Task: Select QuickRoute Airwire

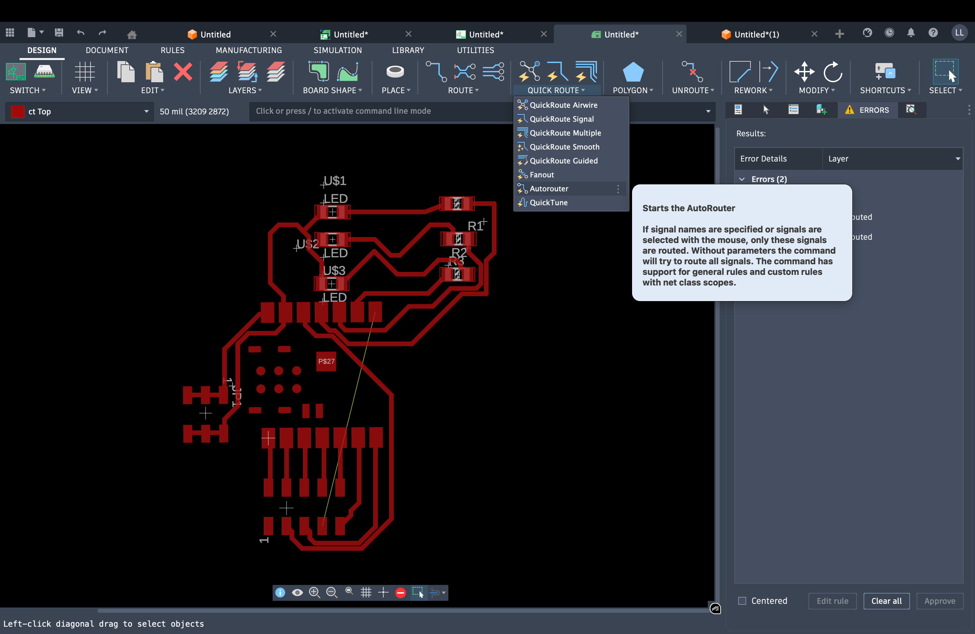Action: (x=563, y=105)
